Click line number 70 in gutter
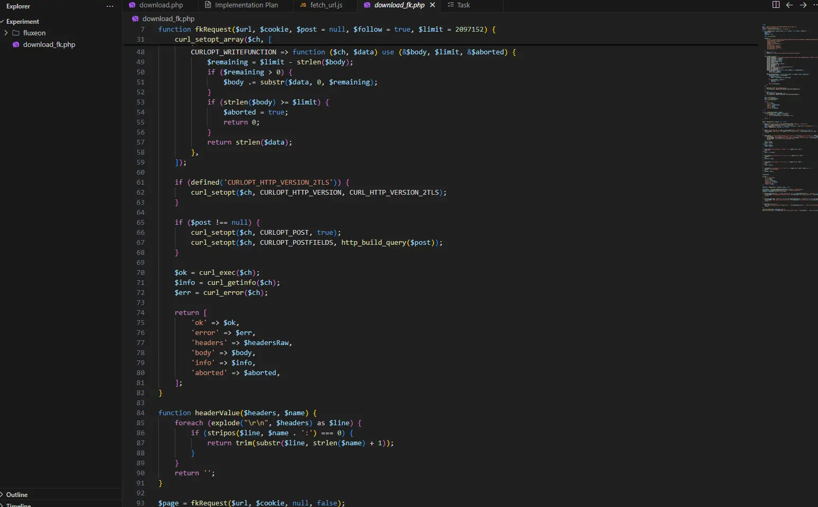 point(140,273)
